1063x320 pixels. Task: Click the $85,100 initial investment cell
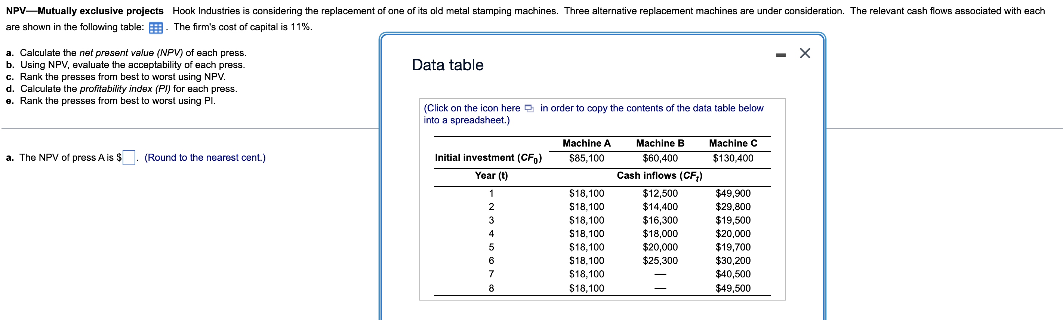tap(586, 158)
